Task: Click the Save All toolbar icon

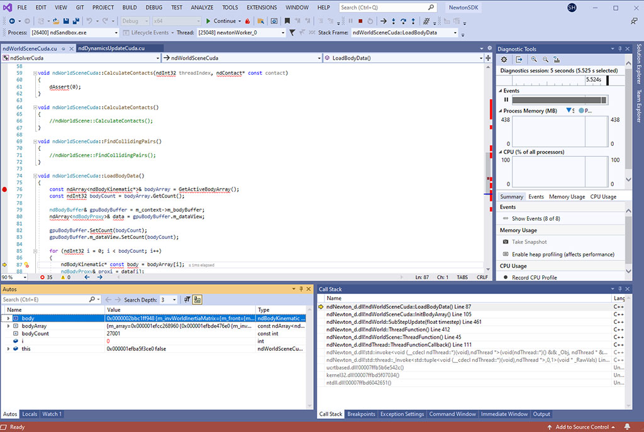Action: (x=75, y=21)
